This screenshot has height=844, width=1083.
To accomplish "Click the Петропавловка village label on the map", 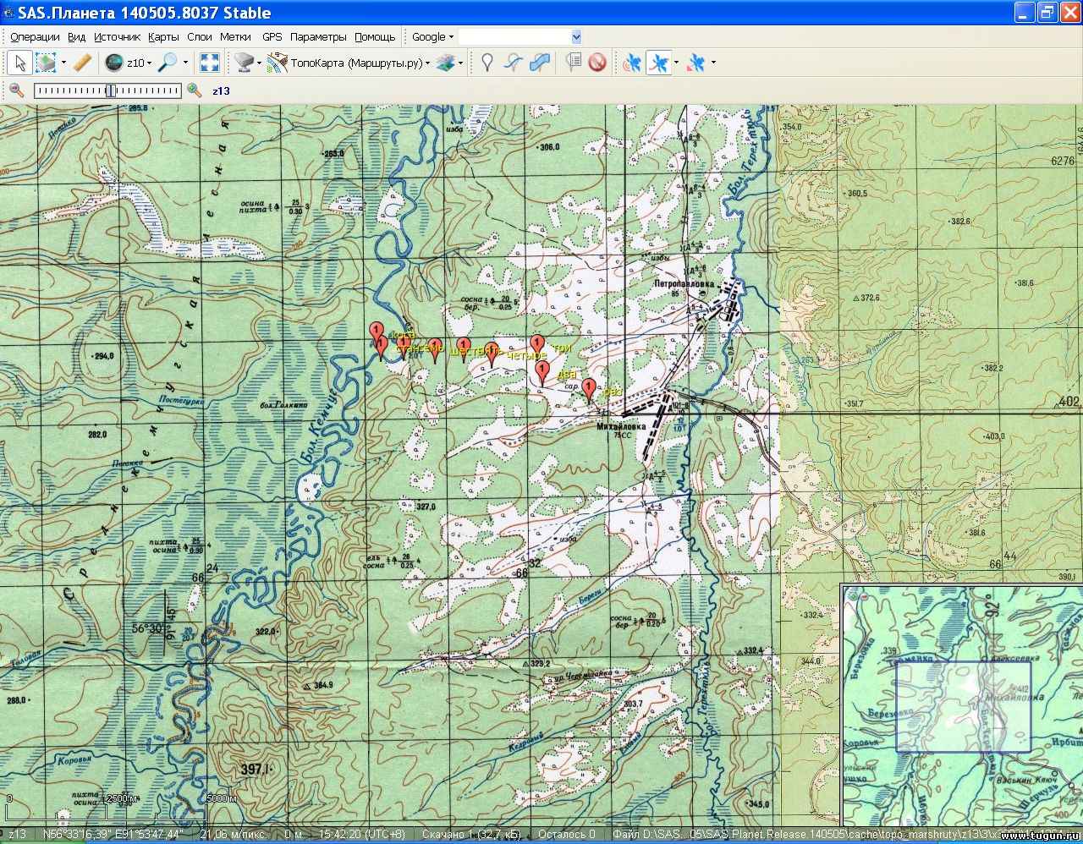I will pos(684,285).
